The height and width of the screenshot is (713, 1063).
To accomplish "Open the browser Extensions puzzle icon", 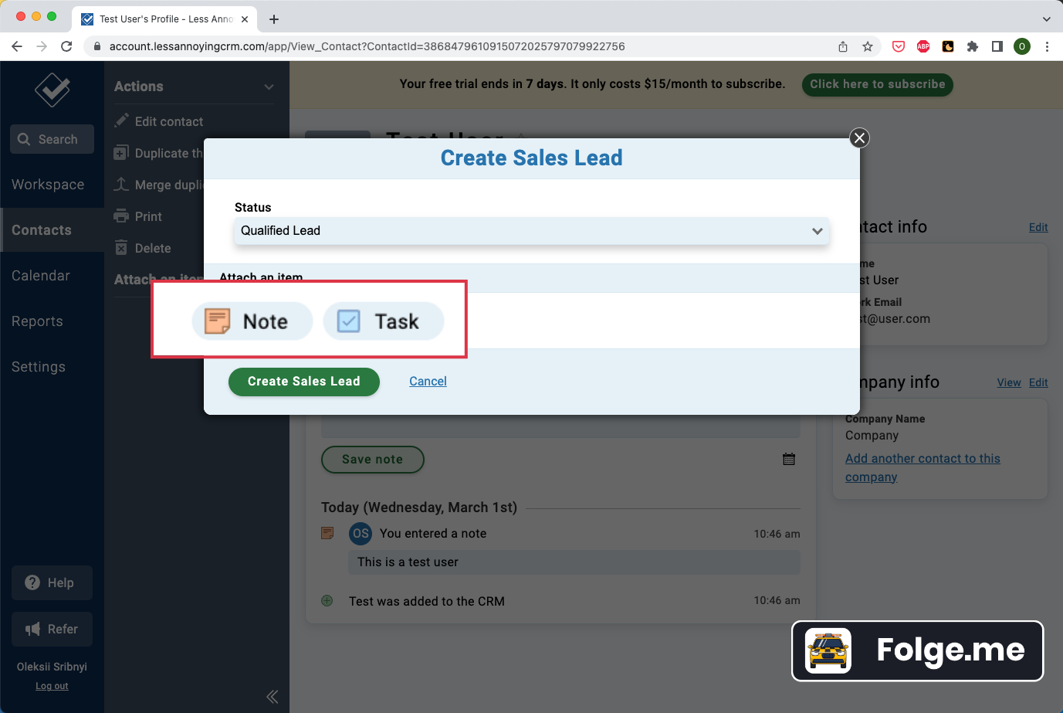I will pyautogui.click(x=972, y=46).
